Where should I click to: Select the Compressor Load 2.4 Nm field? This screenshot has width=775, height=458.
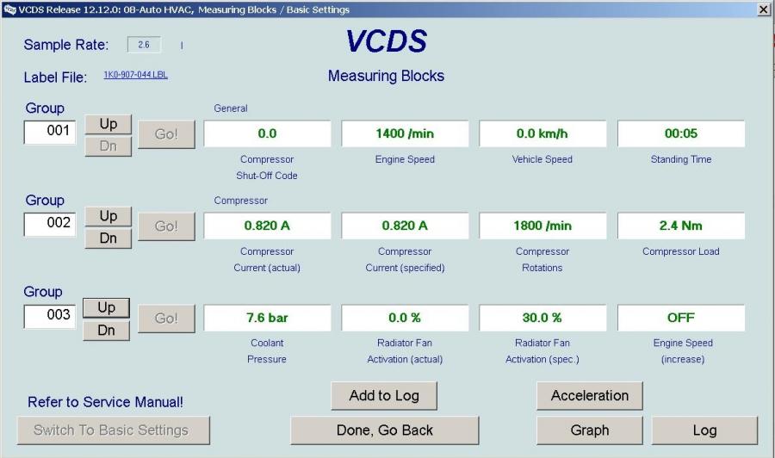[x=680, y=226]
